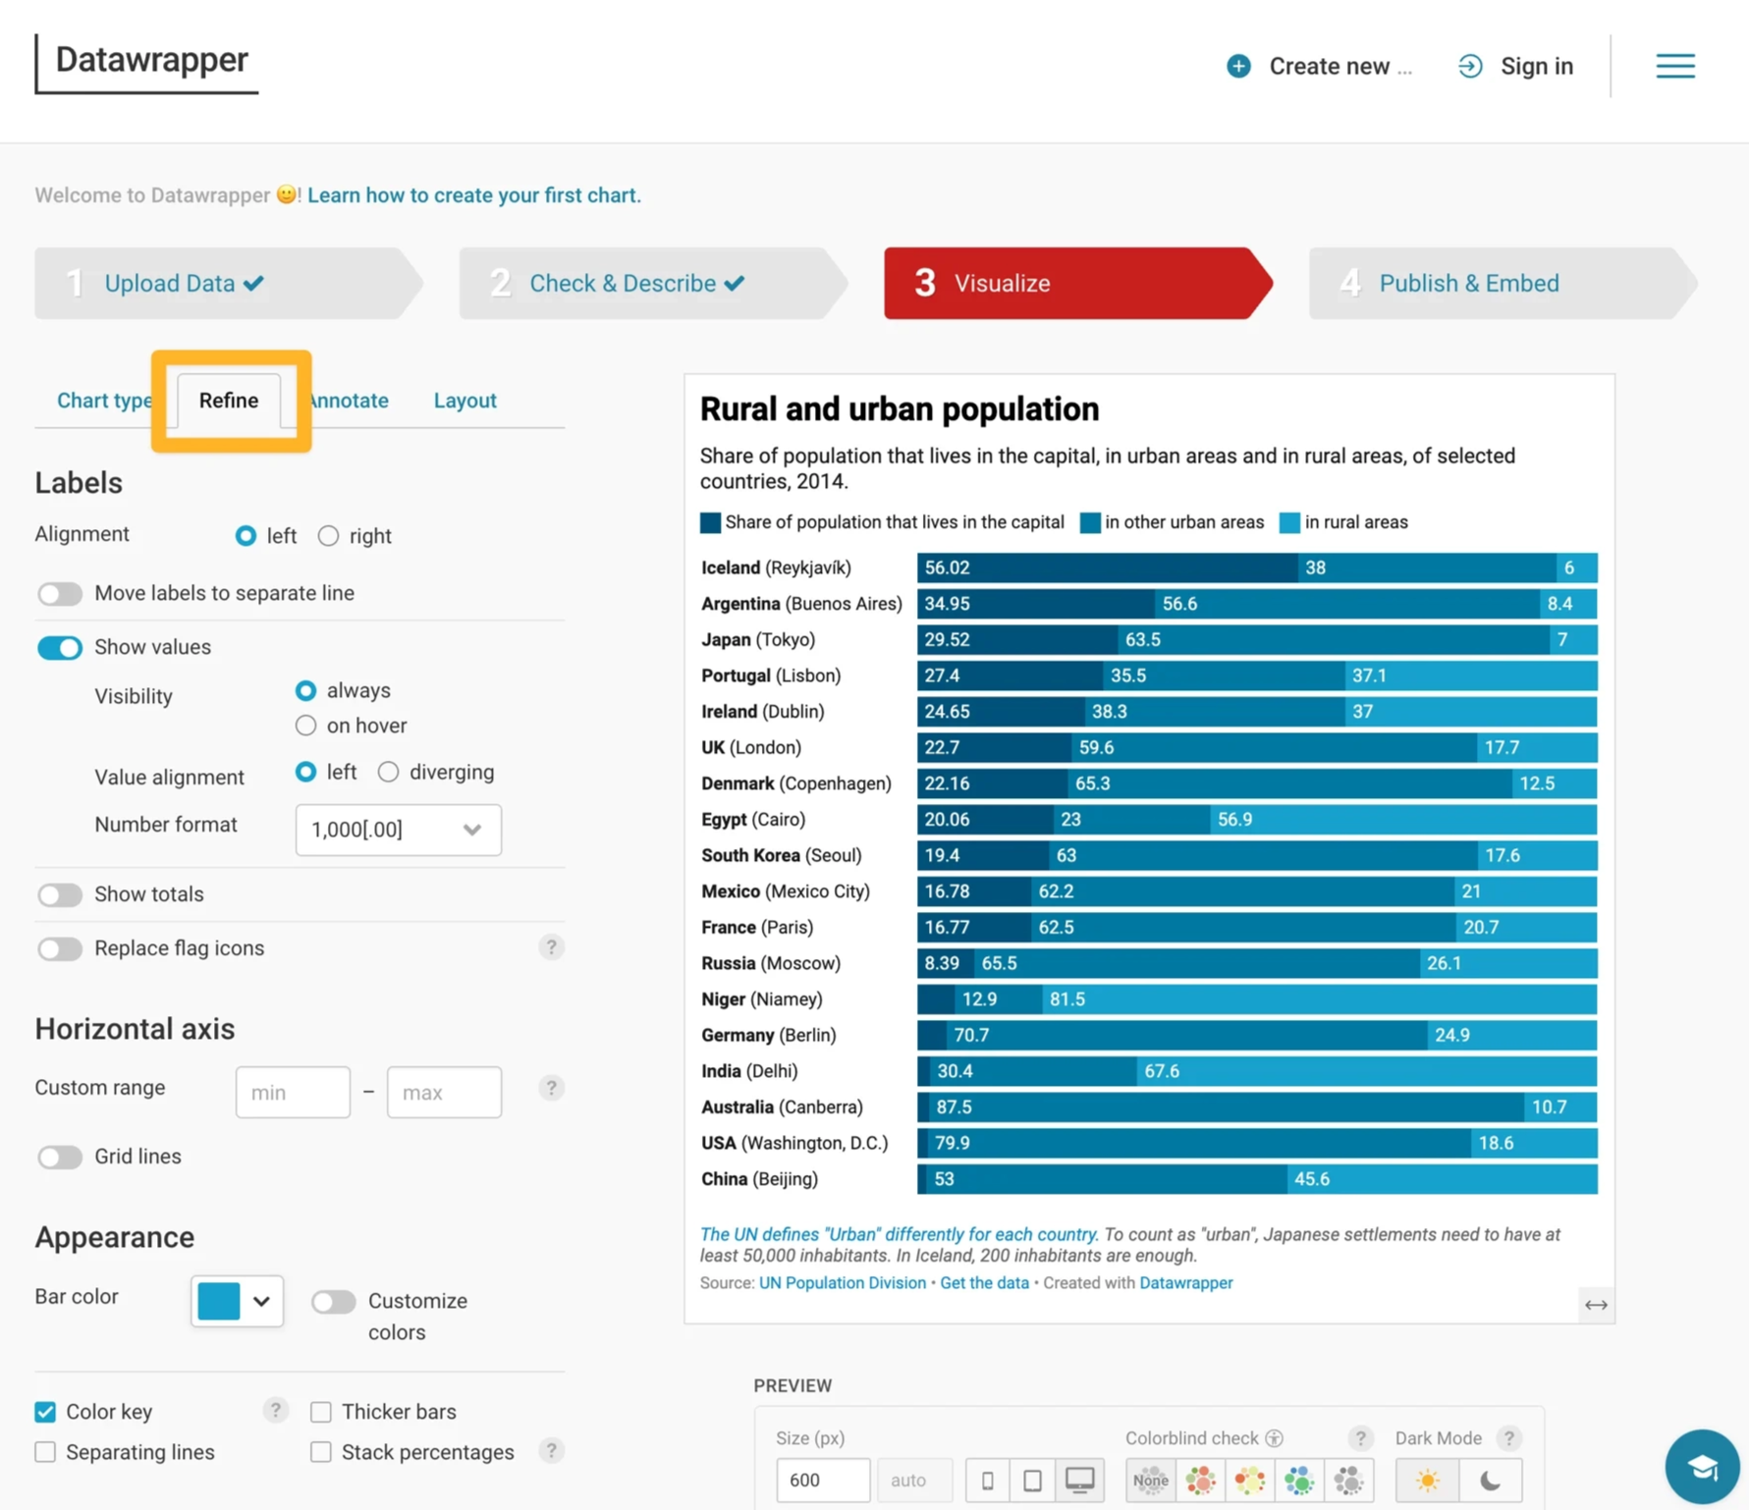Choose fourth colorblind simulation icon
1749x1510 pixels.
[x=1298, y=1480]
